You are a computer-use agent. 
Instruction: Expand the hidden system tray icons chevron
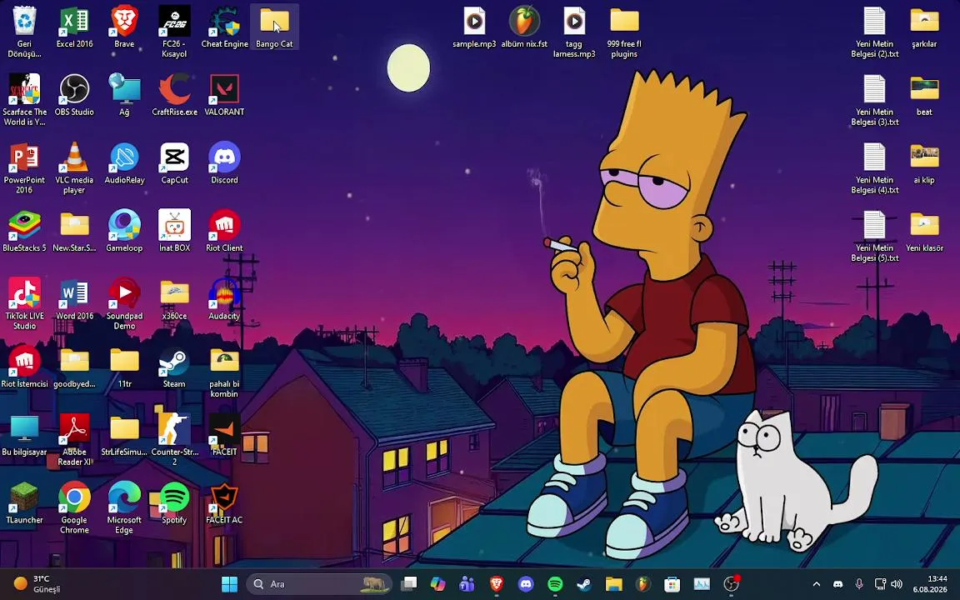pos(816,584)
